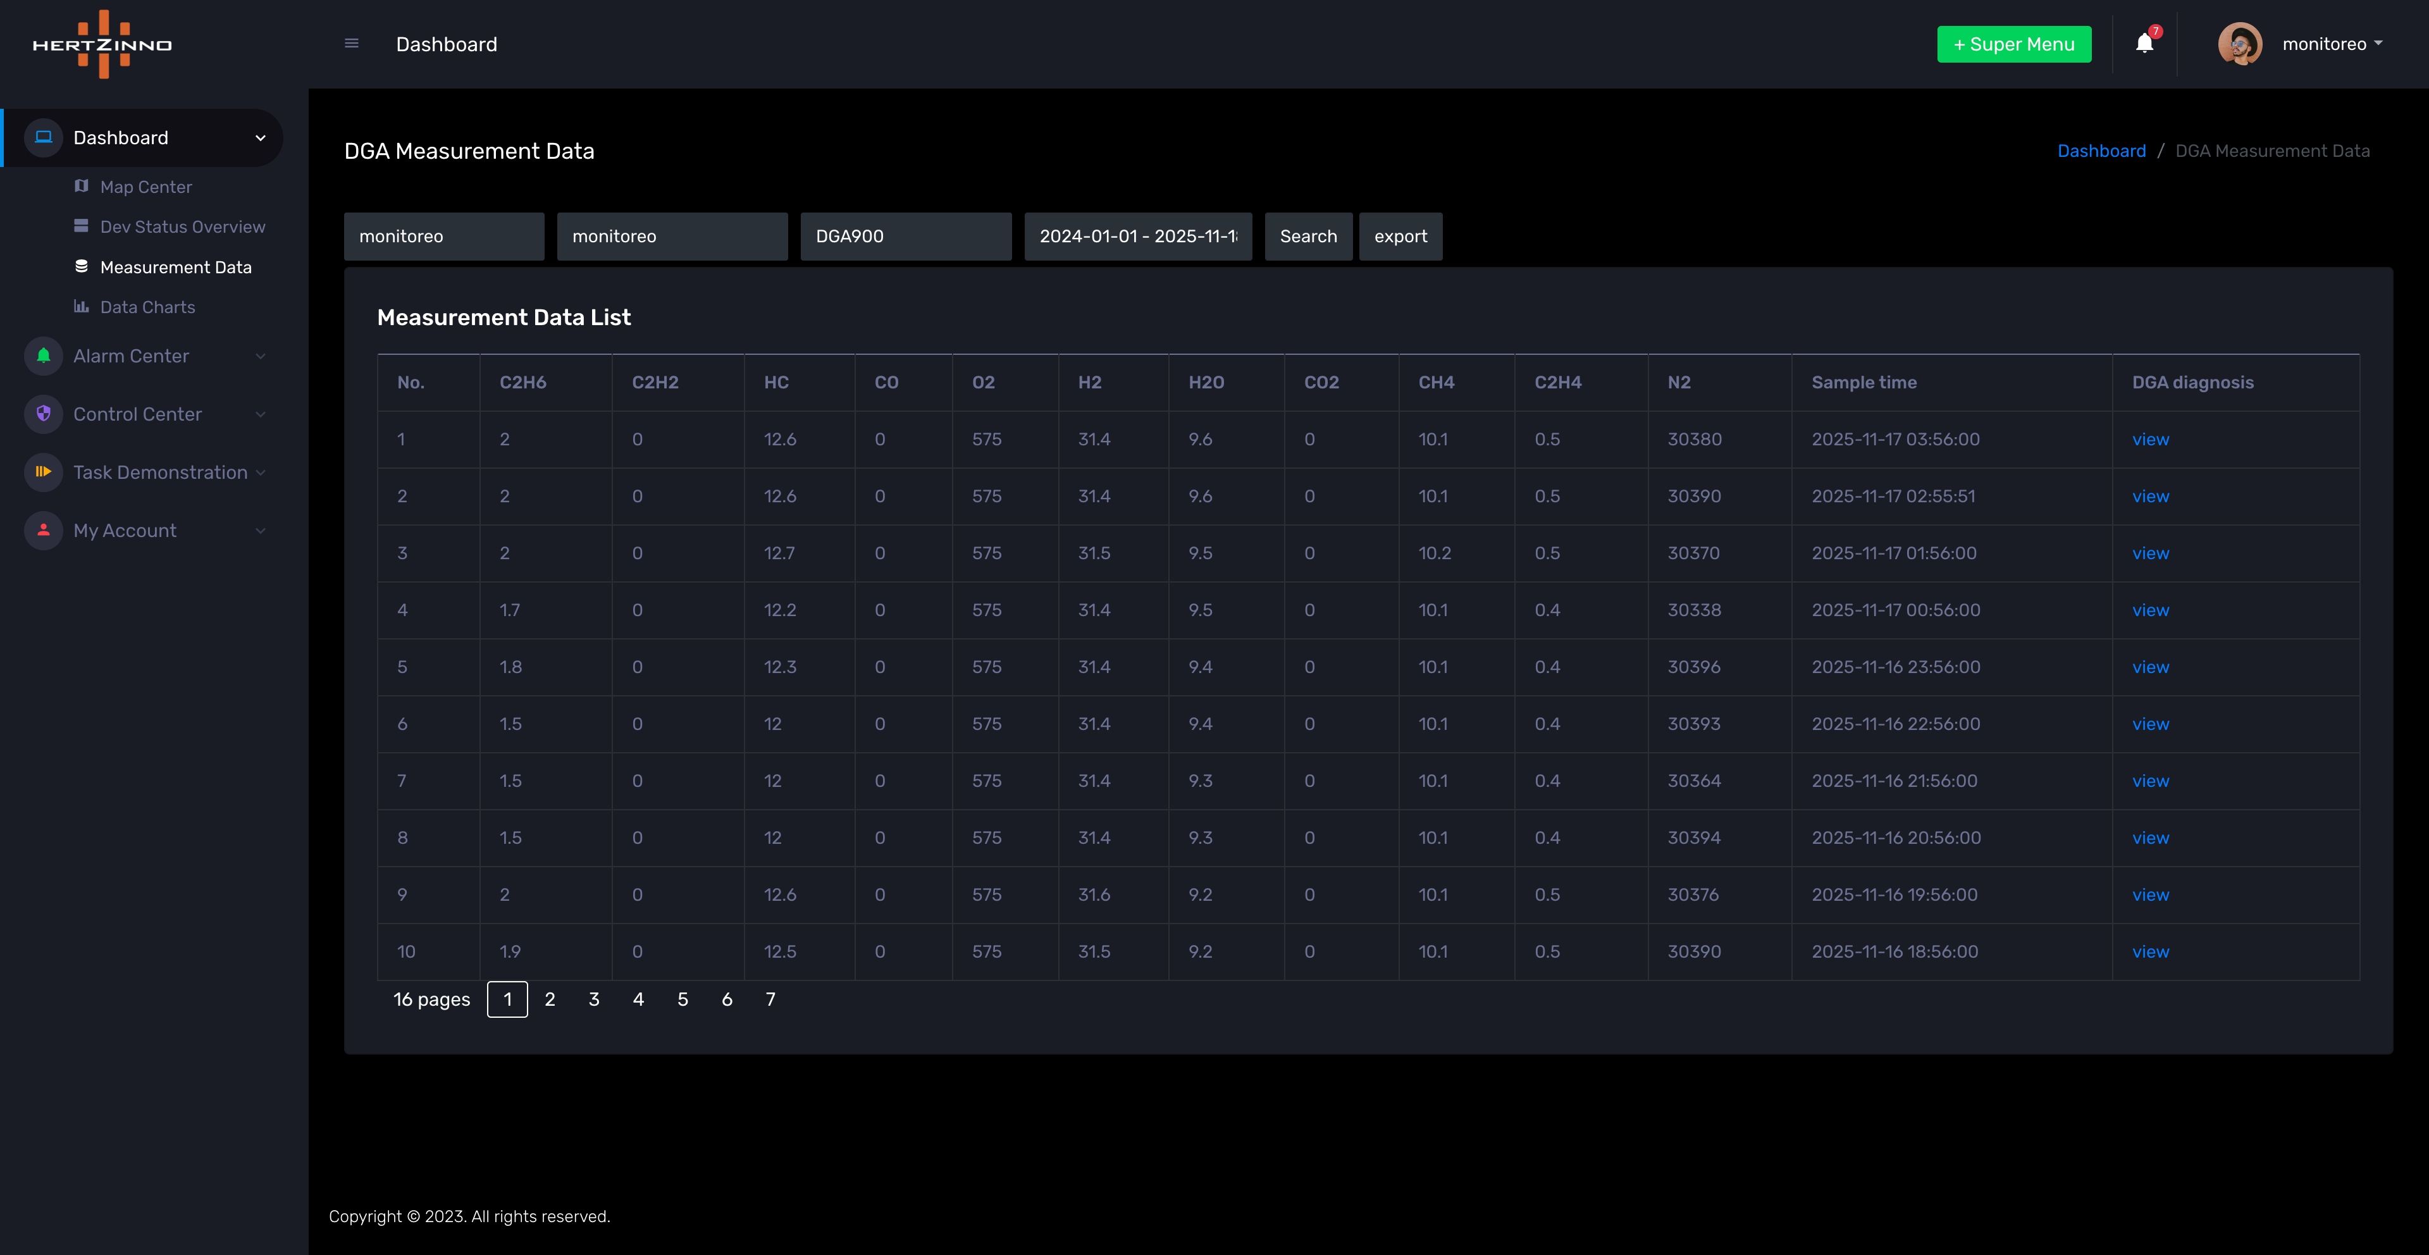This screenshot has height=1255, width=2429.
Task: Click the Alarm Center bell icon
Action: (44, 355)
